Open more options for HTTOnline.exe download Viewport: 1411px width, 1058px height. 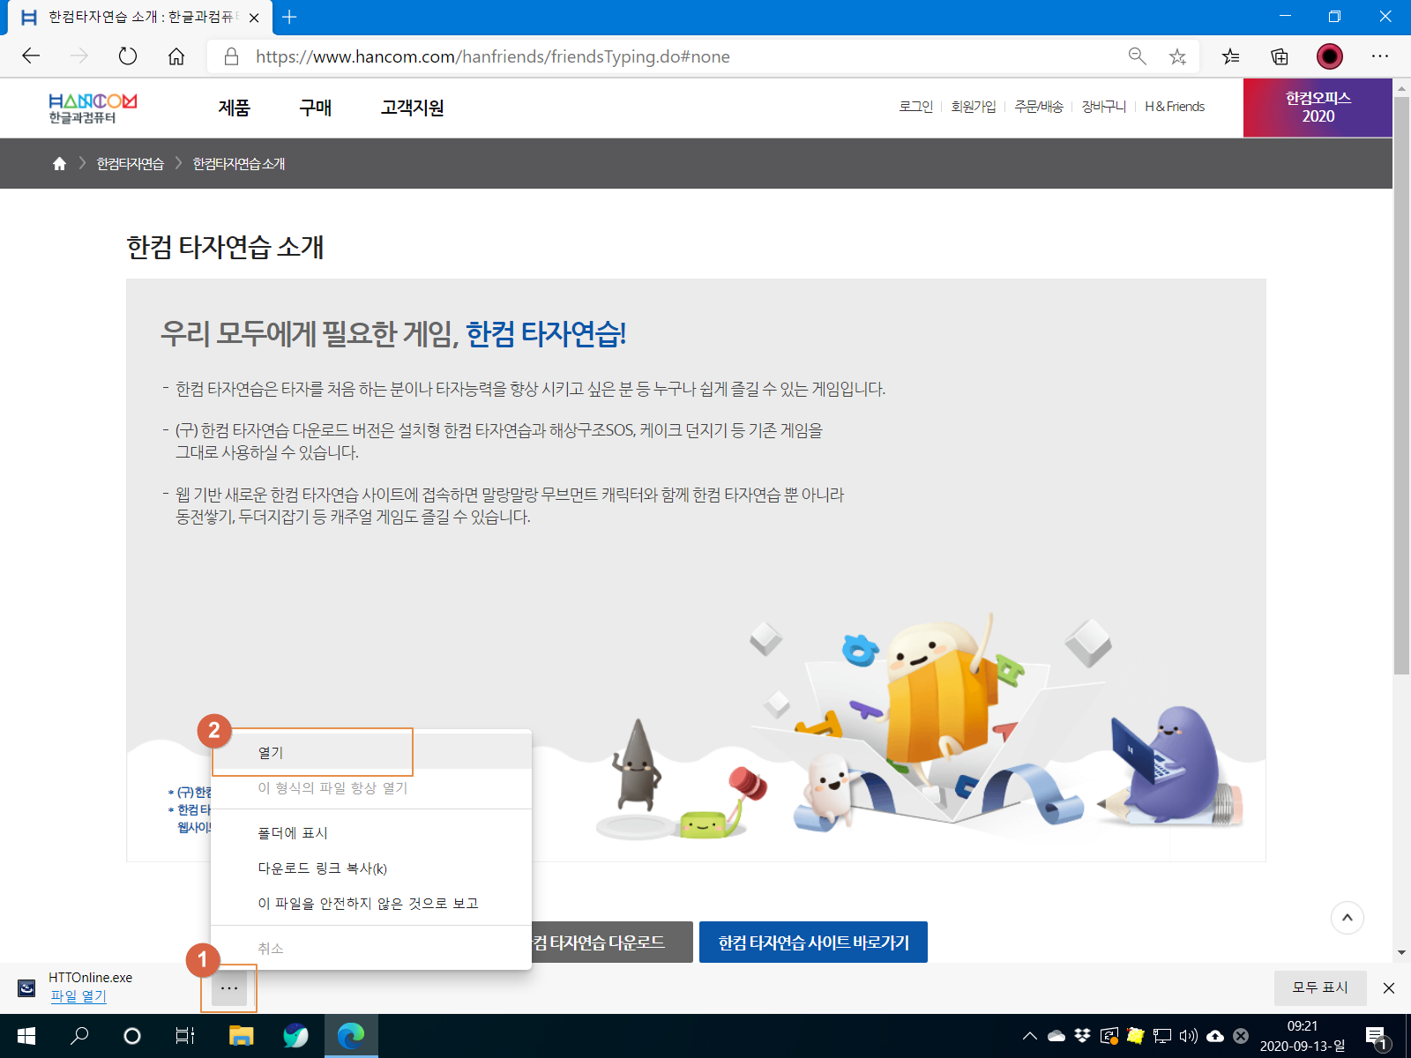[229, 988]
